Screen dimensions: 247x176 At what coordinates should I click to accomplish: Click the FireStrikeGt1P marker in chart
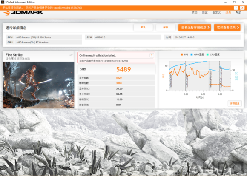pyautogui.click(x=171, y=82)
